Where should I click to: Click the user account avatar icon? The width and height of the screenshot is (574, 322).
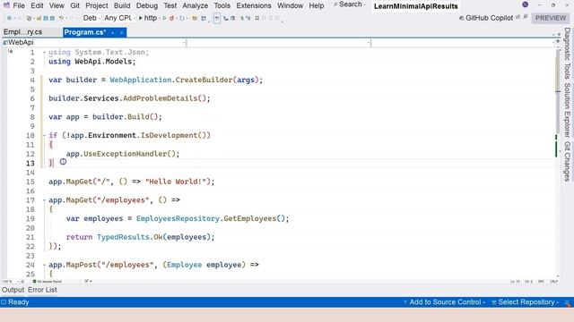point(525,4)
